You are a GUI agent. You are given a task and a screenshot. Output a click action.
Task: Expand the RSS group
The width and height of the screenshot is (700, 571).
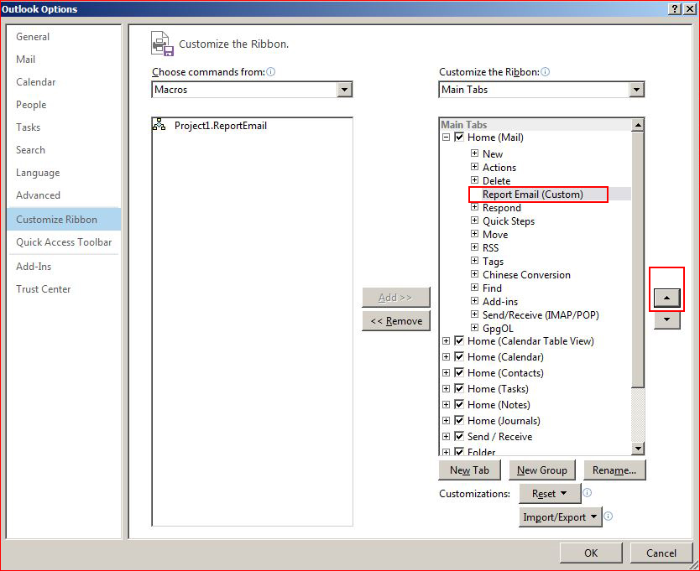474,247
